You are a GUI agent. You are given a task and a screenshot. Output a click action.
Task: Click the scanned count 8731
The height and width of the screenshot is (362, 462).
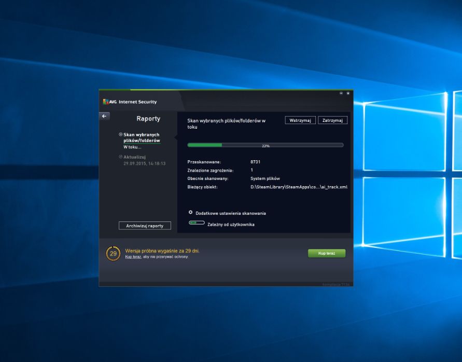coord(255,162)
